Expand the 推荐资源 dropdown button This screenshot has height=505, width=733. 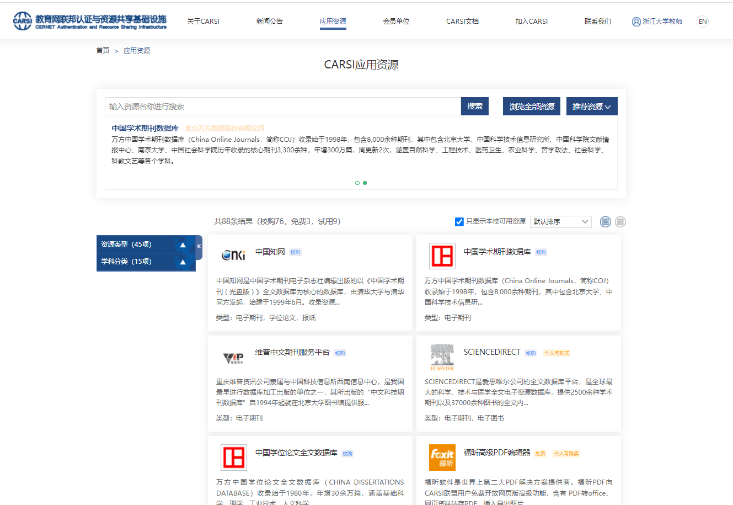point(591,107)
